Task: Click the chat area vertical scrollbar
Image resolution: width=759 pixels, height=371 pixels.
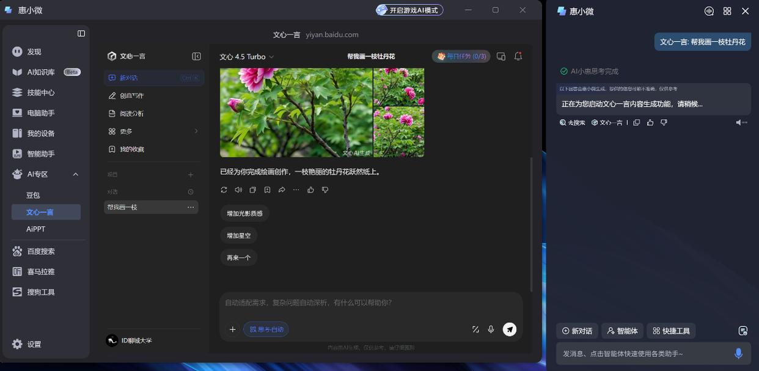Action: [x=531, y=224]
